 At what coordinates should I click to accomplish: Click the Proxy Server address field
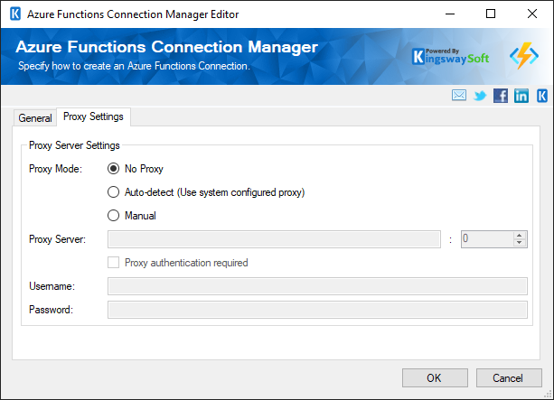pyautogui.click(x=274, y=239)
